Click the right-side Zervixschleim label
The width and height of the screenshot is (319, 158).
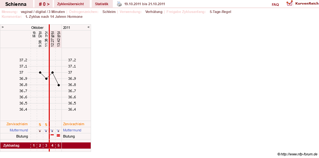73,124
